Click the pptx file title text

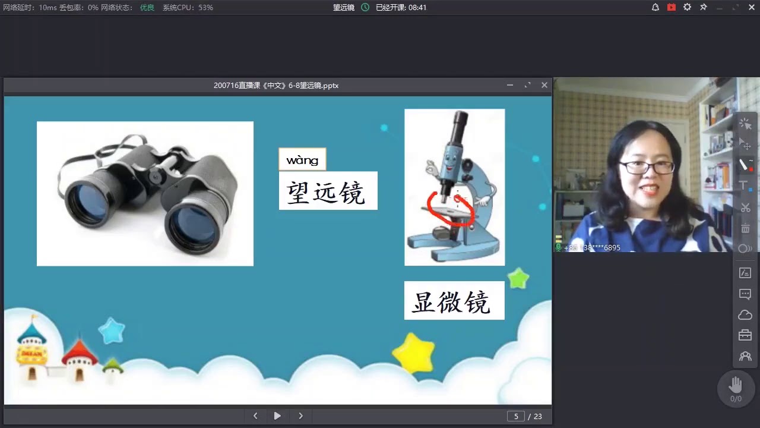coord(276,86)
